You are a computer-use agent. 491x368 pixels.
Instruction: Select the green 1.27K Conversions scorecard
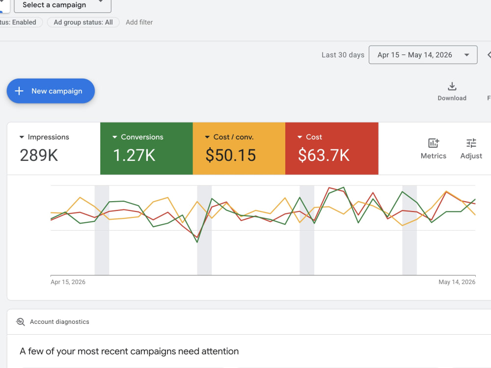click(x=146, y=148)
